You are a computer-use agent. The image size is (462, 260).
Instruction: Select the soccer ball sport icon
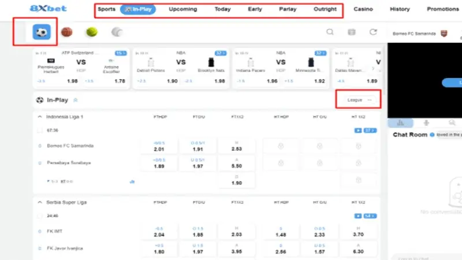(42, 32)
